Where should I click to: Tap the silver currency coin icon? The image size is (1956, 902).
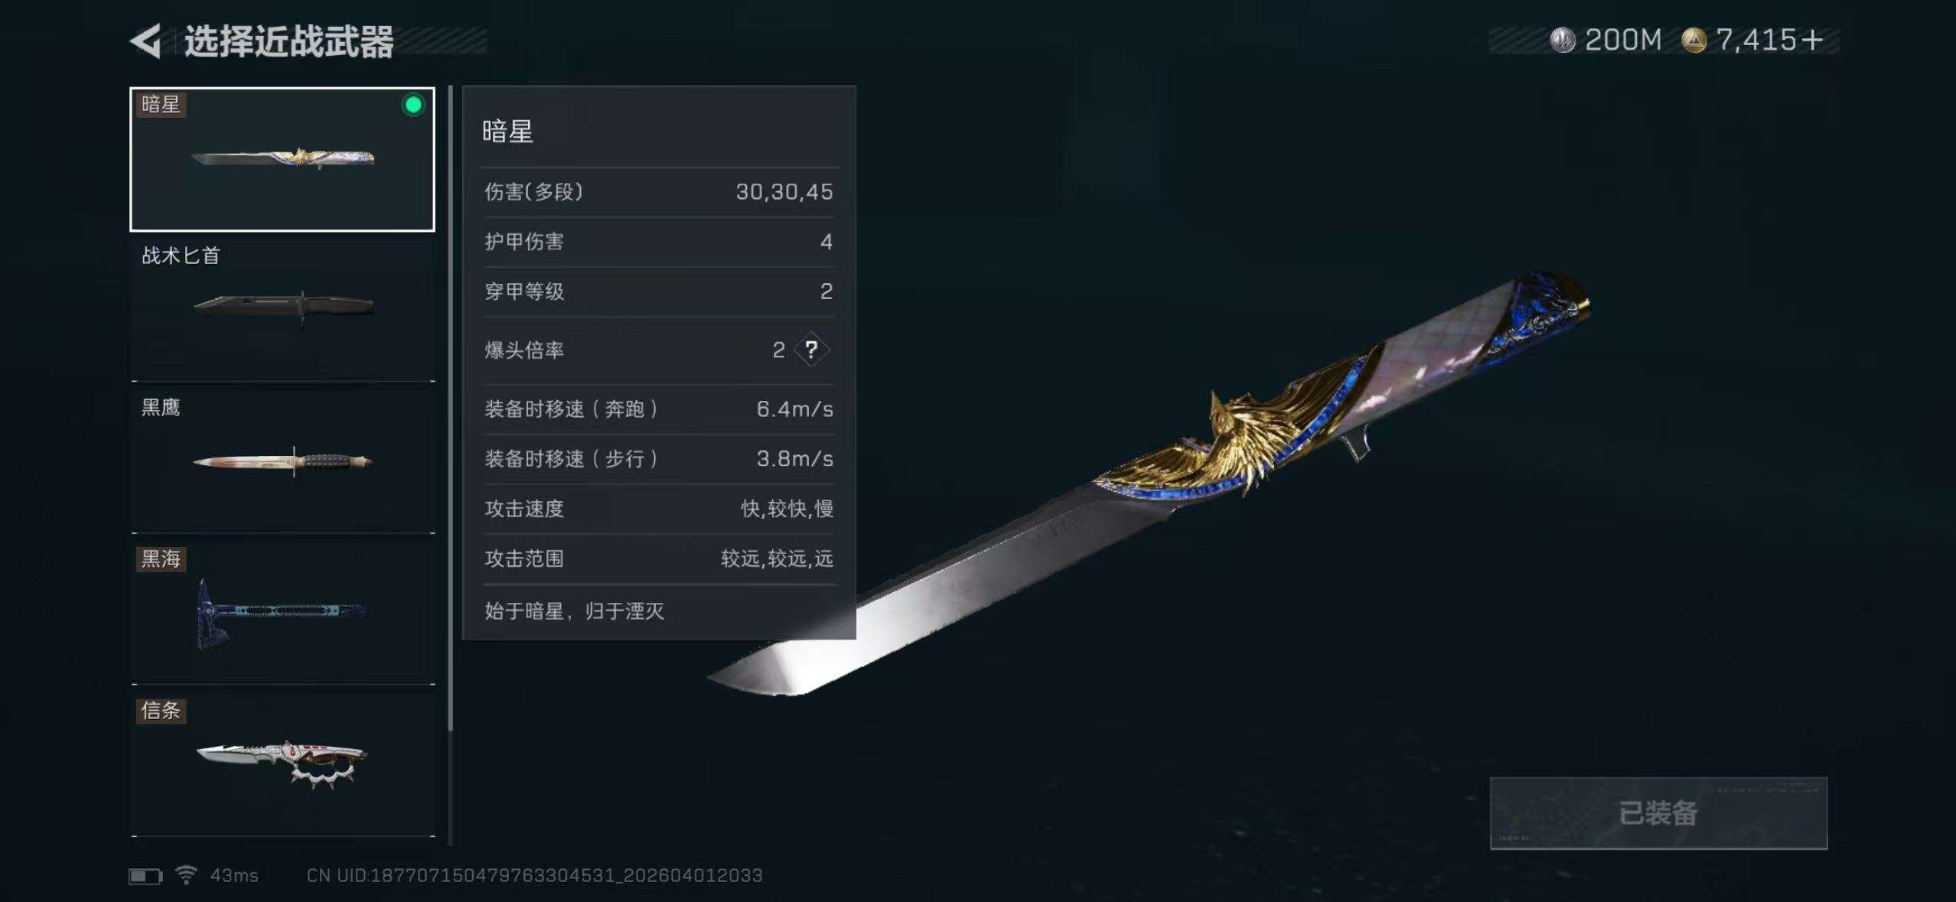1563,40
